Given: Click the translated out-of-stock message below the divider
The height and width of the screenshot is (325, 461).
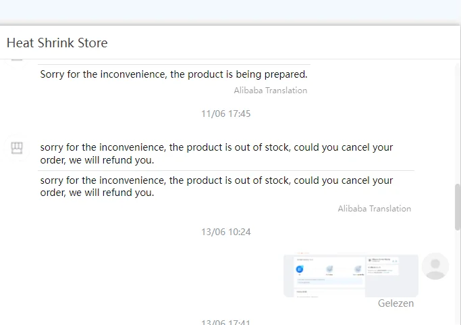Looking at the screenshot, I should [216, 186].
